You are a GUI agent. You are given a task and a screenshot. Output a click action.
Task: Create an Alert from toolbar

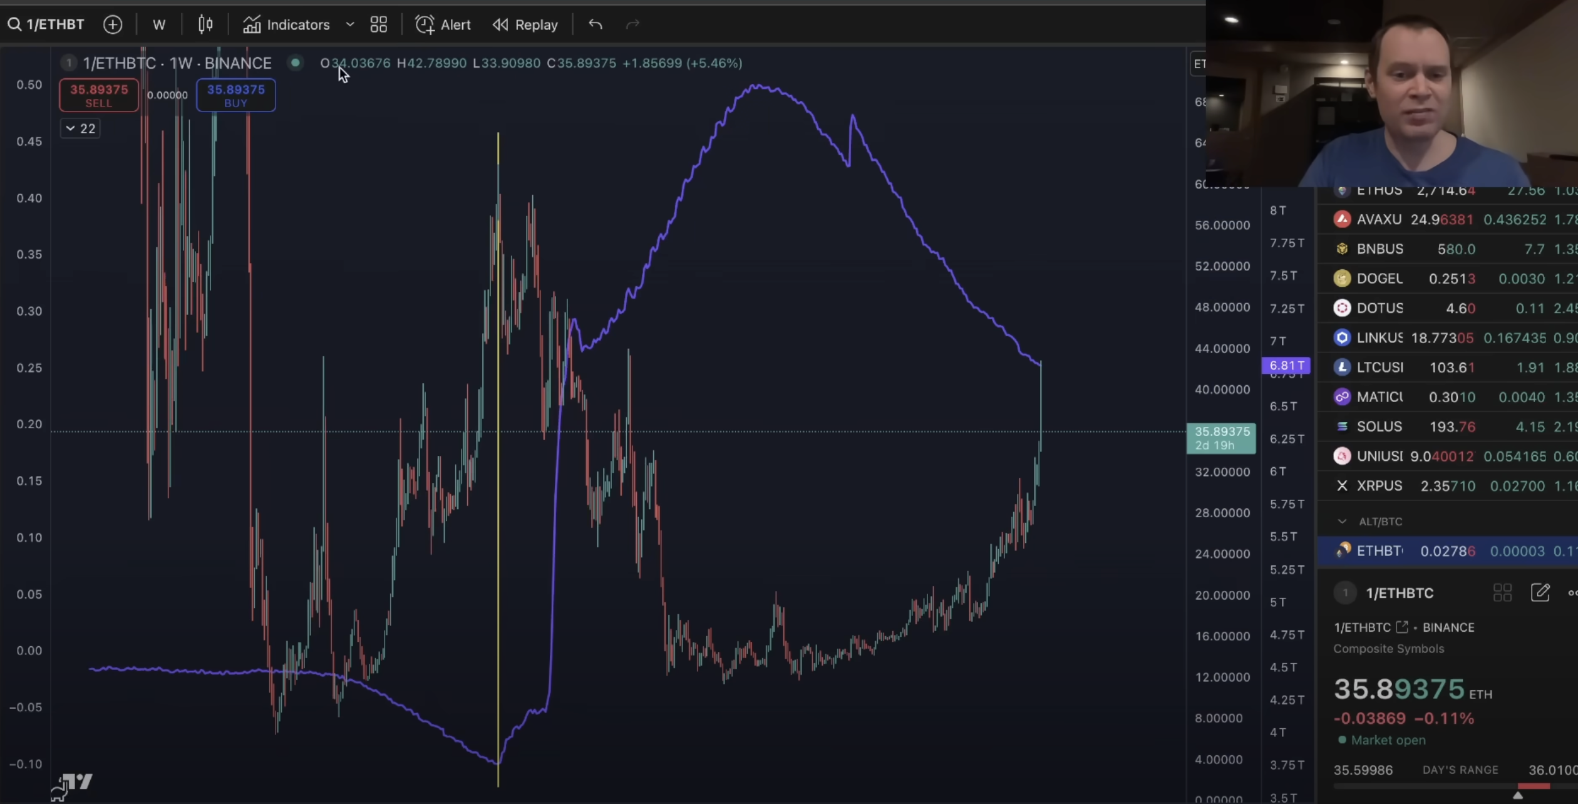coord(443,24)
